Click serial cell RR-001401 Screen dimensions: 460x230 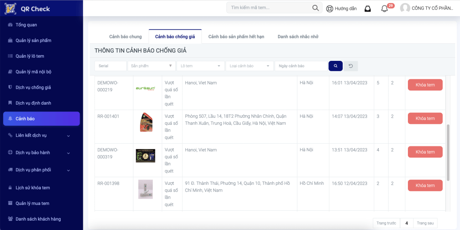[x=108, y=116]
